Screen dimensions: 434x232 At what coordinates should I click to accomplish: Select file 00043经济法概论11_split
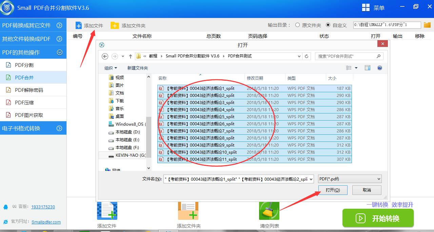coord(255,159)
